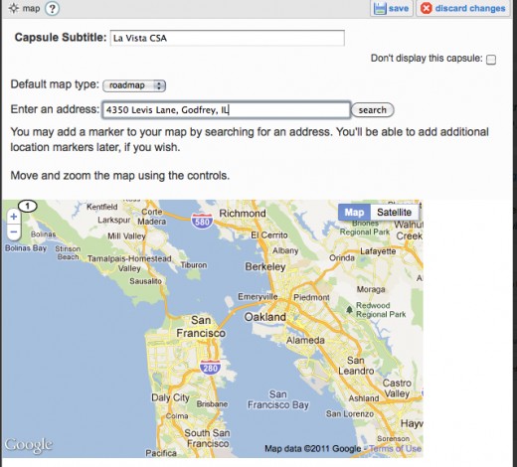
Task: Click the Interstate 580 shield on map
Action: click(202, 221)
